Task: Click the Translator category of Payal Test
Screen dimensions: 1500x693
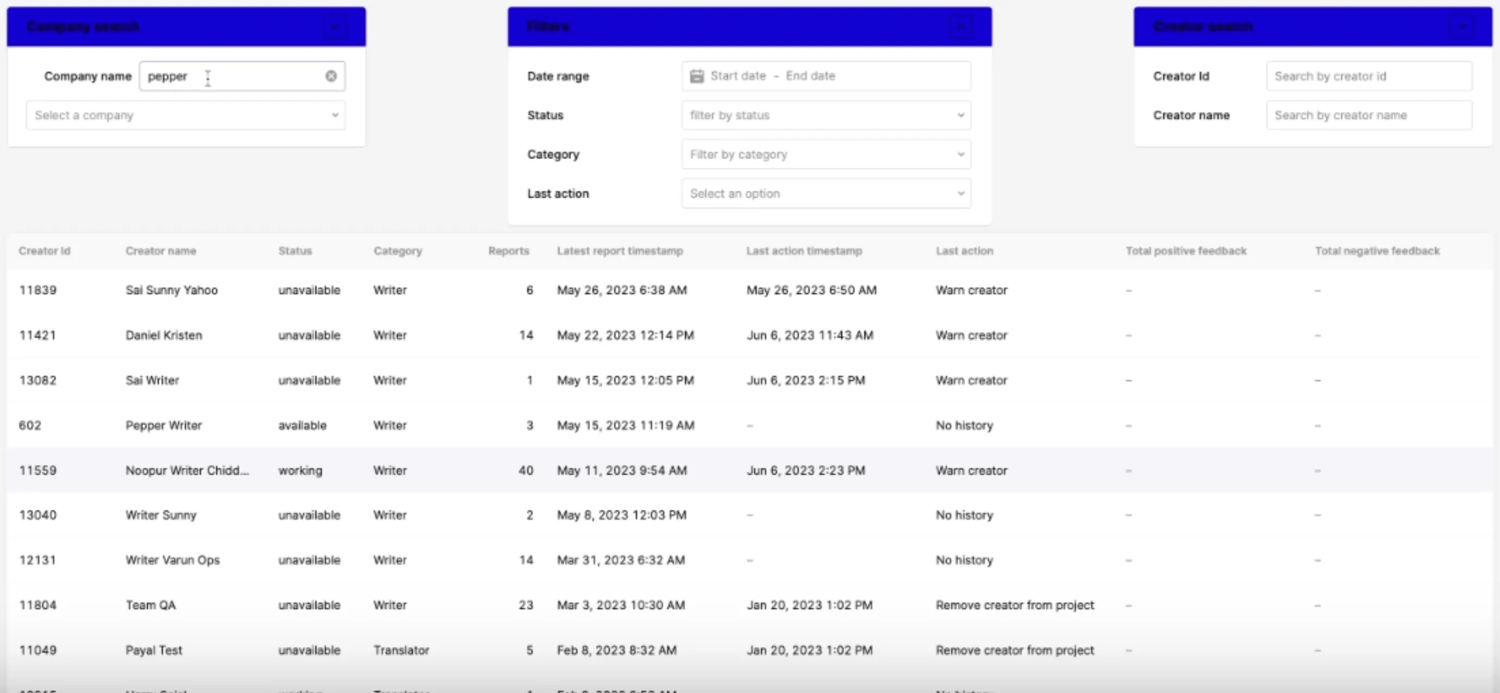Action: (x=401, y=650)
